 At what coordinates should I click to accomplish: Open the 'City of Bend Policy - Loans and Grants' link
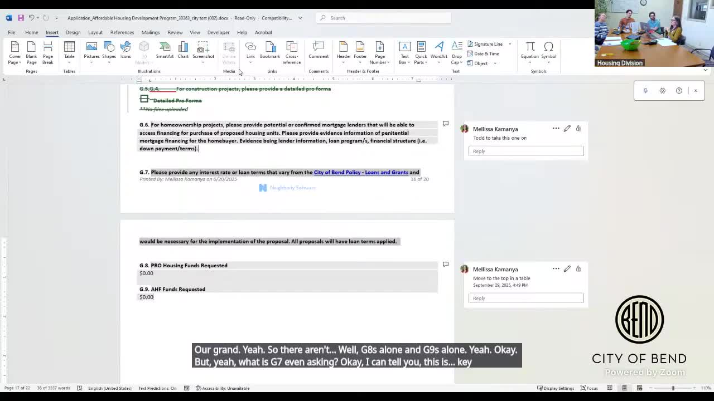tap(361, 172)
